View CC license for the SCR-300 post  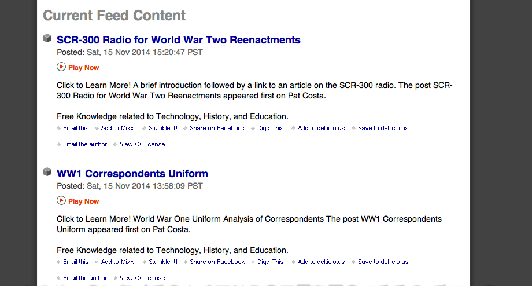142,144
